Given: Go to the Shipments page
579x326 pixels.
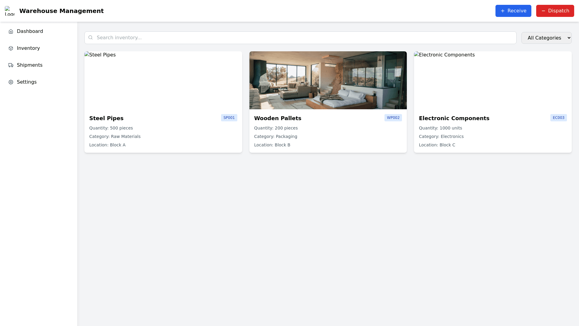Looking at the screenshot, I should [x=30, y=65].
